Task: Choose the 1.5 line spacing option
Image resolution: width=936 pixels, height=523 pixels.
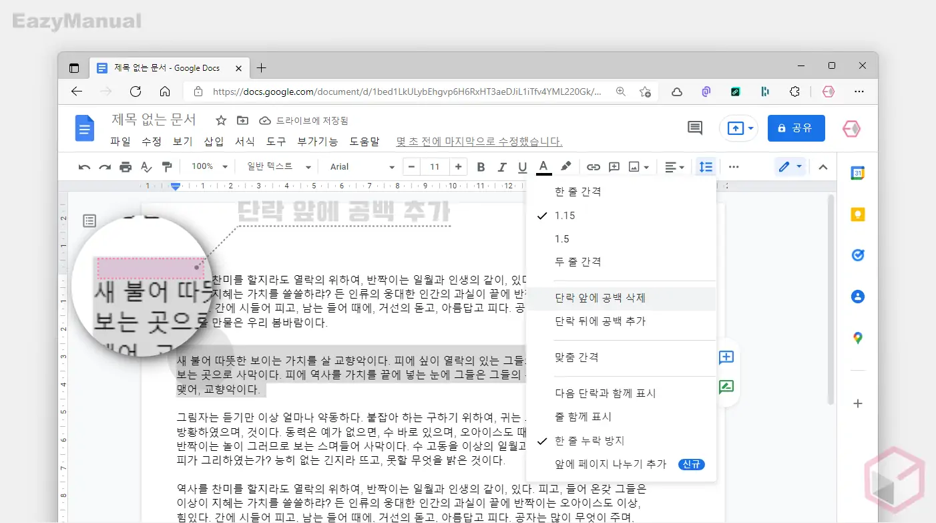Action: (x=621, y=239)
